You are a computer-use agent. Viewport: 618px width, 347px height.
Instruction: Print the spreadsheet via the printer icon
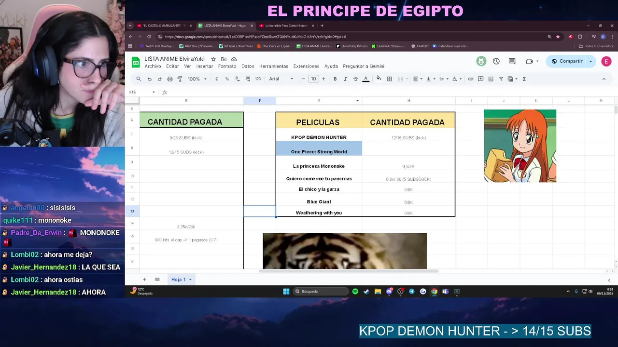169,79
